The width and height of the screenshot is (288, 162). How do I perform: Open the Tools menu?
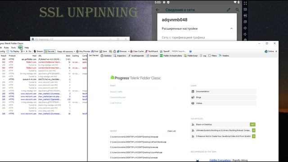(13, 48)
